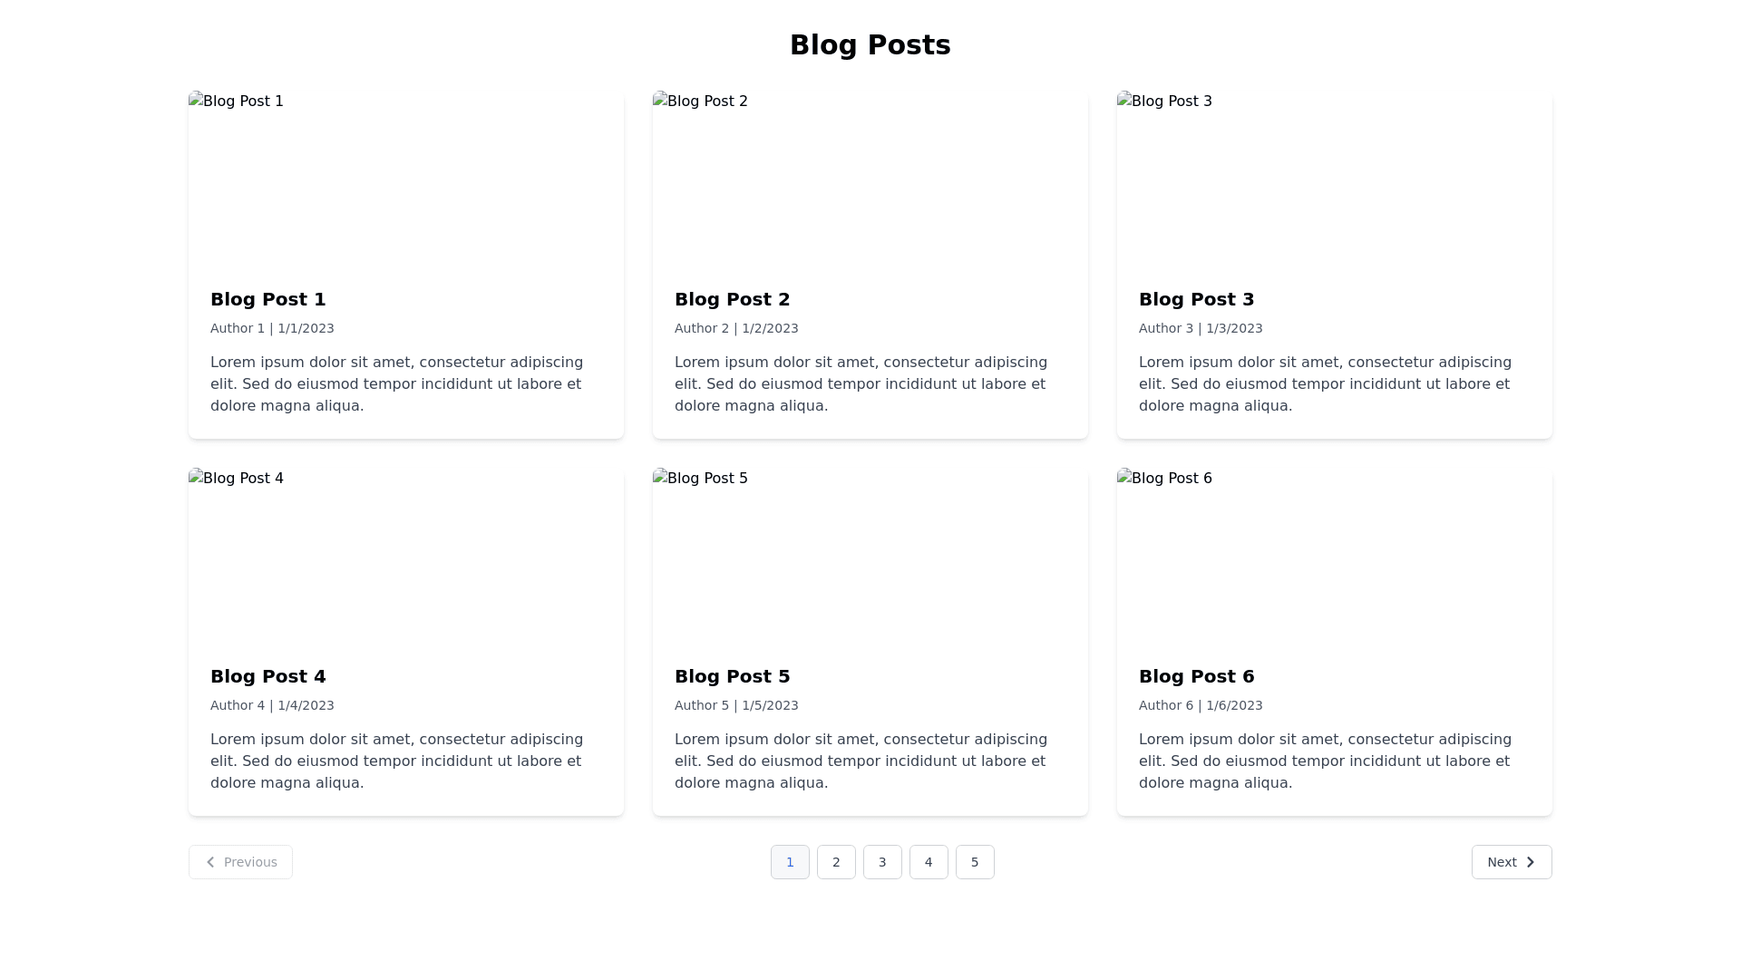This screenshot has width=1741, height=979.
Task: Open the Blog Post 6 heading
Action: (1197, 676)
